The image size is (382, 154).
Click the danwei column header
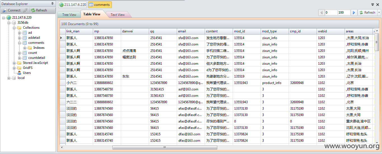click(x=135, y=31)
